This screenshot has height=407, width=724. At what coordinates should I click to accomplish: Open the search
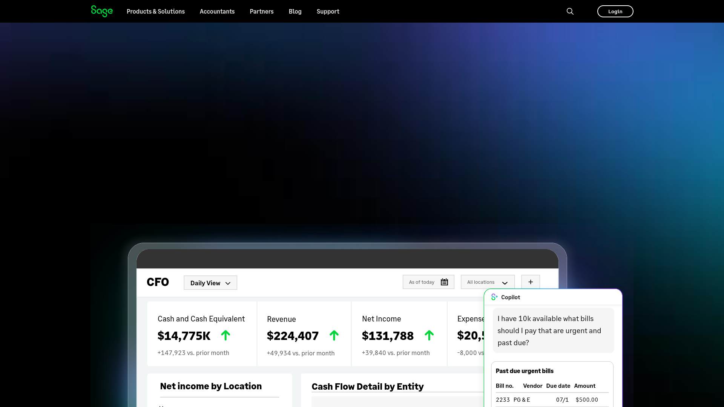pyautogui.click(x=570, y=11)
